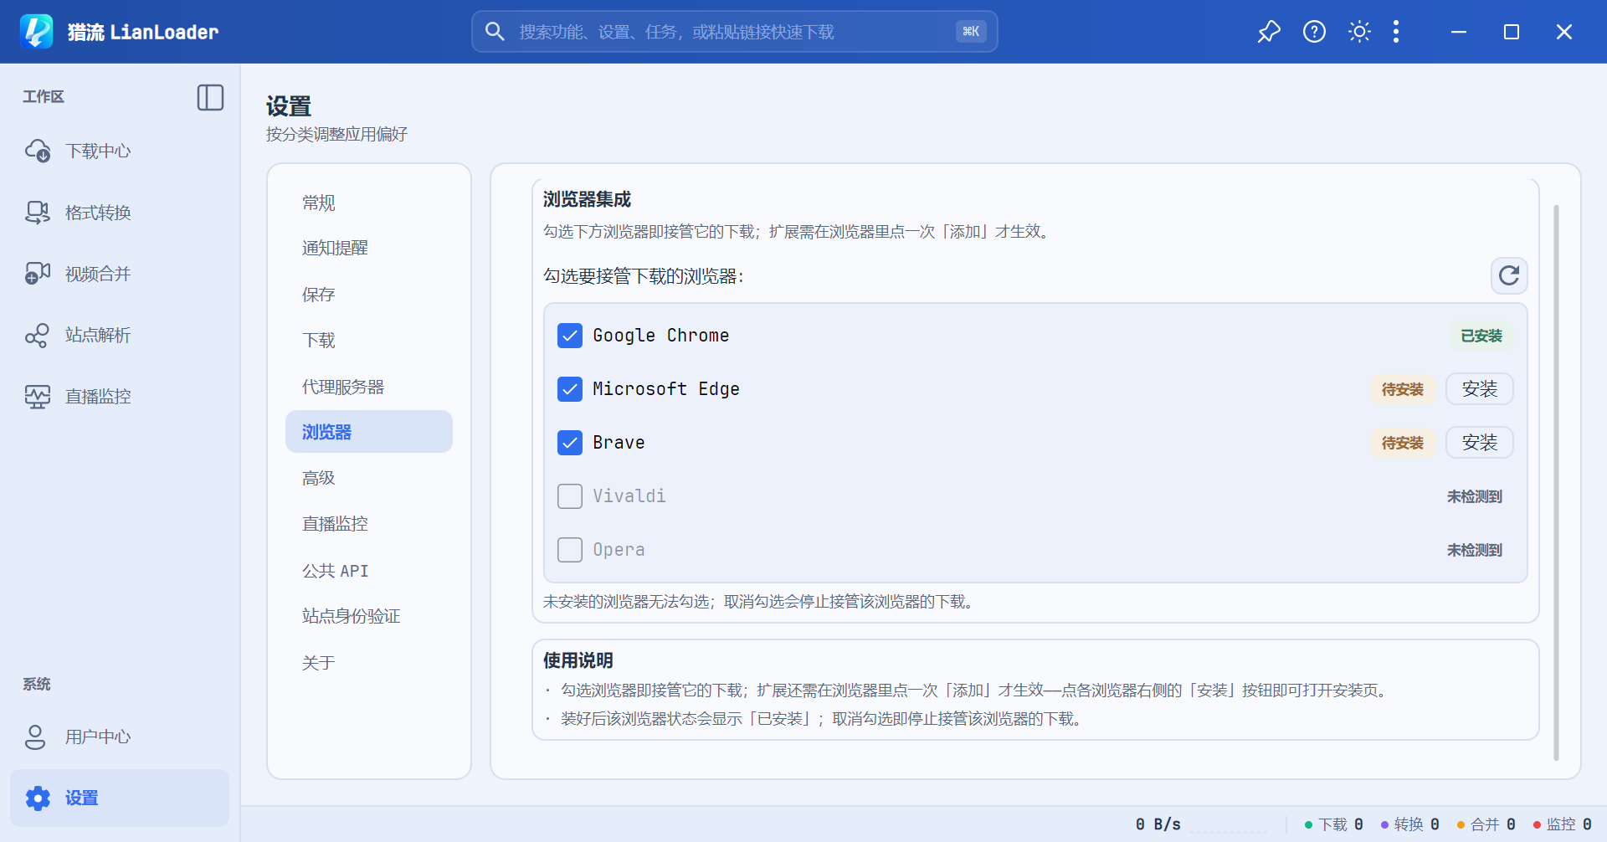The image size is (1607, 842).
Task: Go to 站点解析 in sidebar
Action: pyautogui.click(x=120, y=335)
